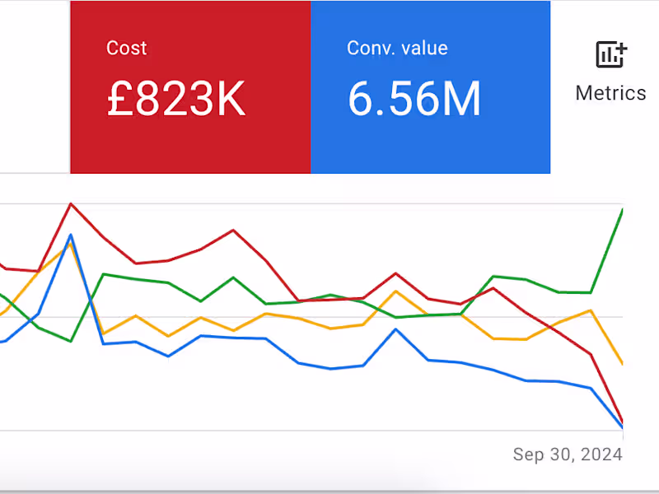This screenshot has height=494, width=659.
Task: Click the Cost card header label
Action: (126, 48)
